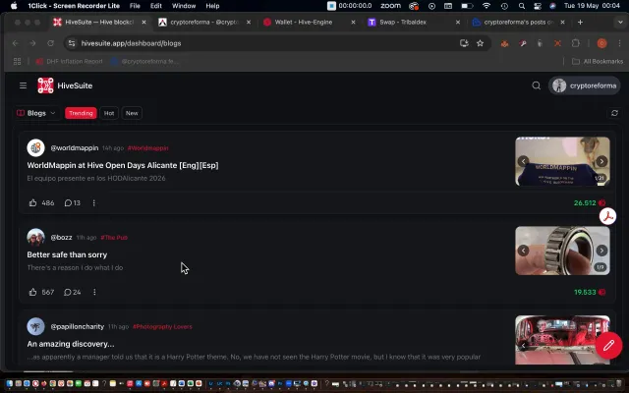Select the Hot filter
The height and width of the screenshot is (393, 629).
click(109, 113)
